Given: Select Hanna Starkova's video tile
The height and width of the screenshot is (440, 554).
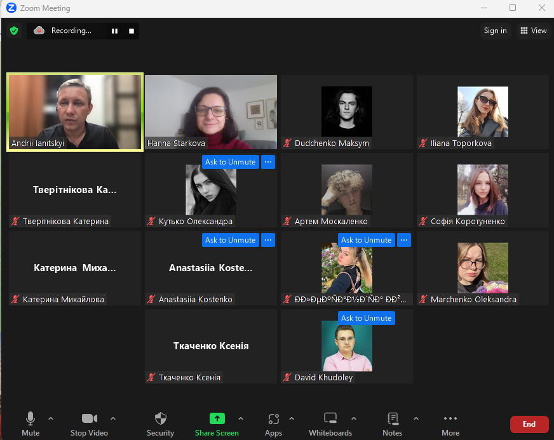Looking at the screenshot, I should point(211,112).
